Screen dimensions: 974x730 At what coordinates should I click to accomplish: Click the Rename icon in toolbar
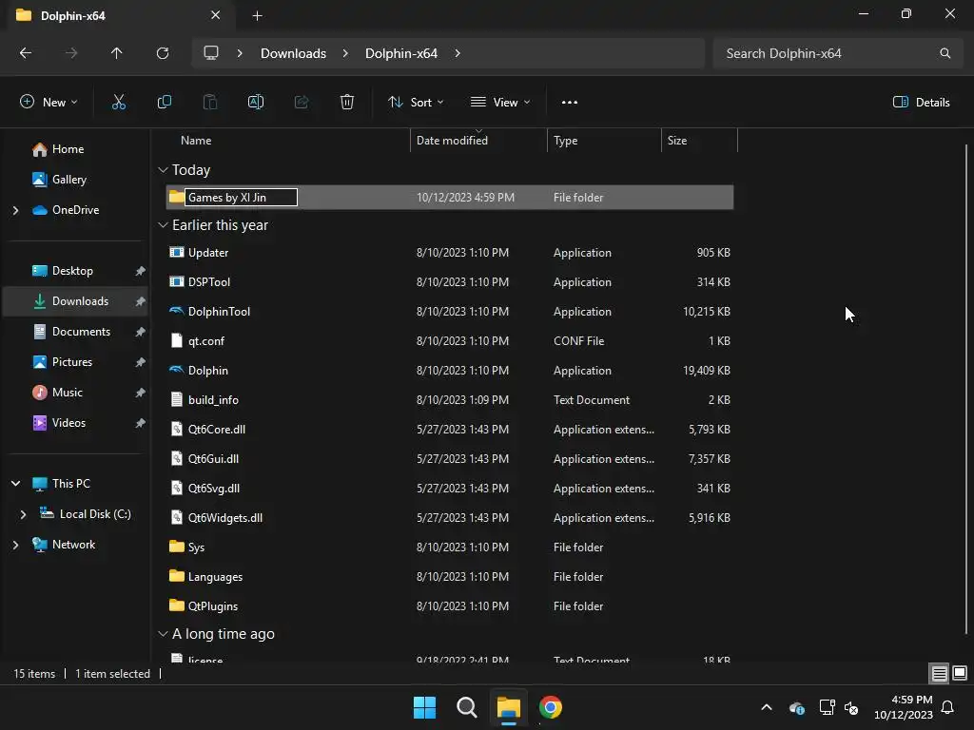pos(256,103)
